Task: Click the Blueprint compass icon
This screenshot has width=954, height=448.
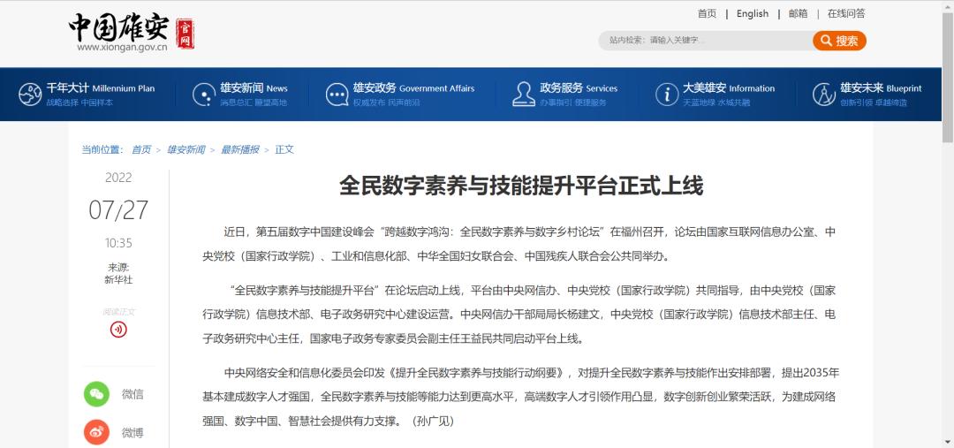Action: [823, 95]
